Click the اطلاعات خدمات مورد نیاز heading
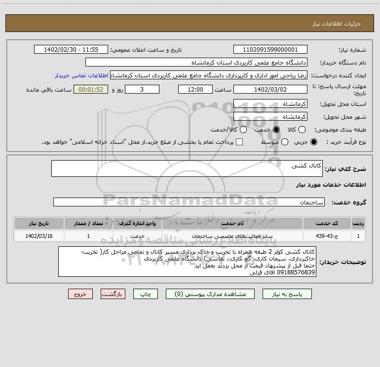380x367 pixels. [331, 185]
